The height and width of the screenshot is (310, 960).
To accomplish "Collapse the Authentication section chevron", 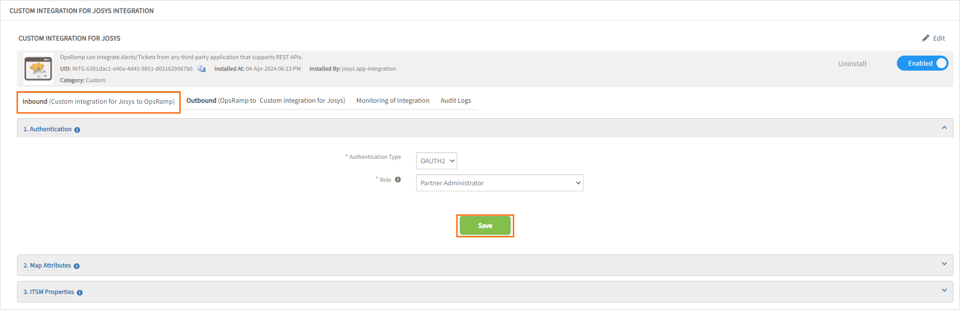I will tap(944, 128).
